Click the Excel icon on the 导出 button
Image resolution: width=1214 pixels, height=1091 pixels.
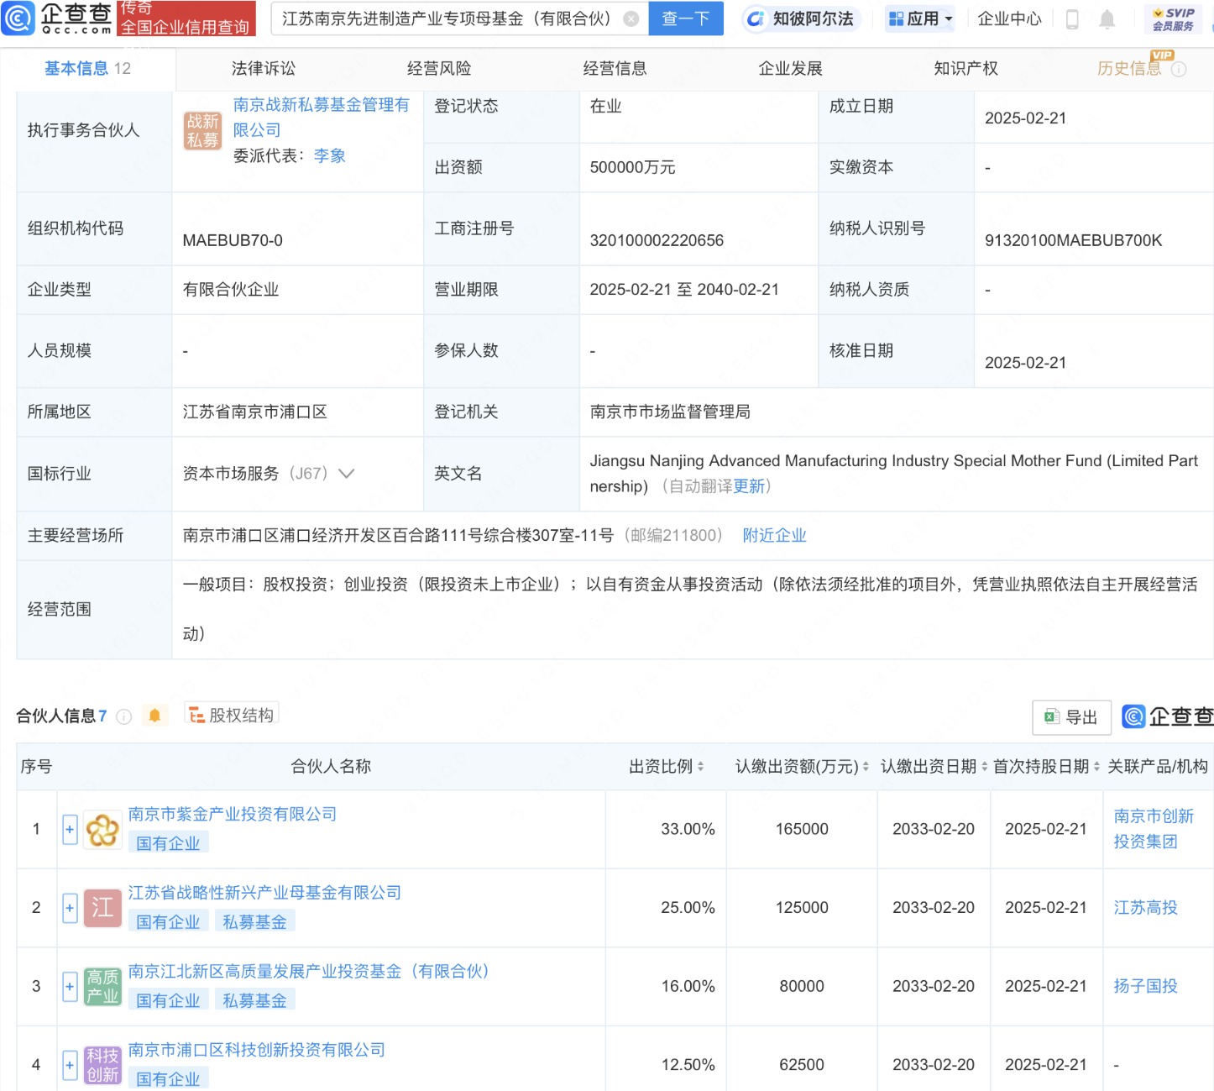(x=1052, y=717)
